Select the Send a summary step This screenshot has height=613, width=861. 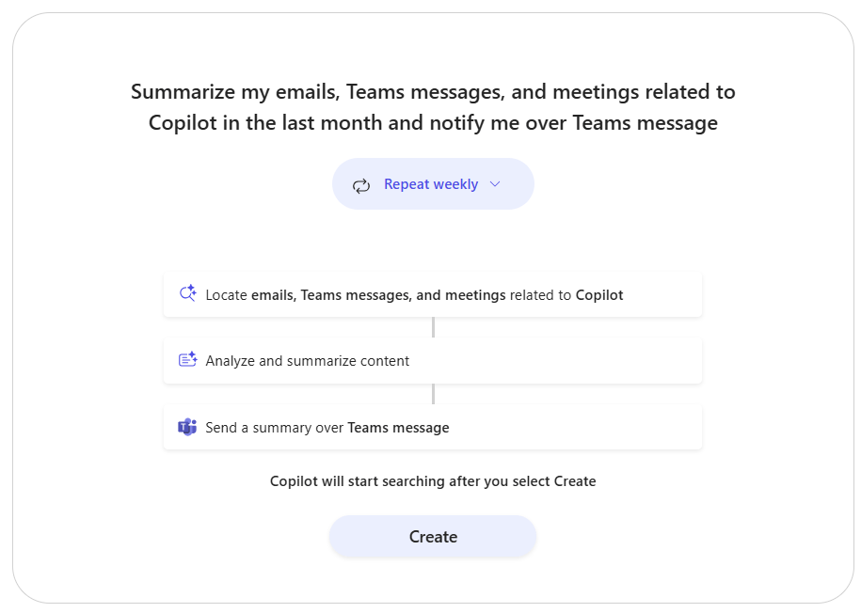[x=432, y=428]
